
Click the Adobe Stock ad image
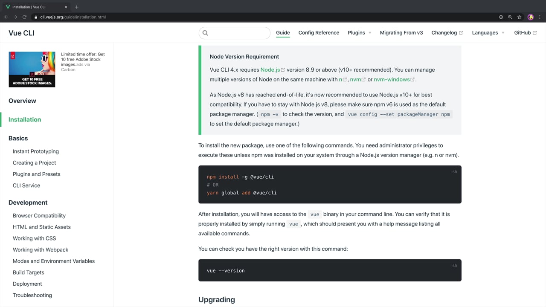tap(32, 70)
